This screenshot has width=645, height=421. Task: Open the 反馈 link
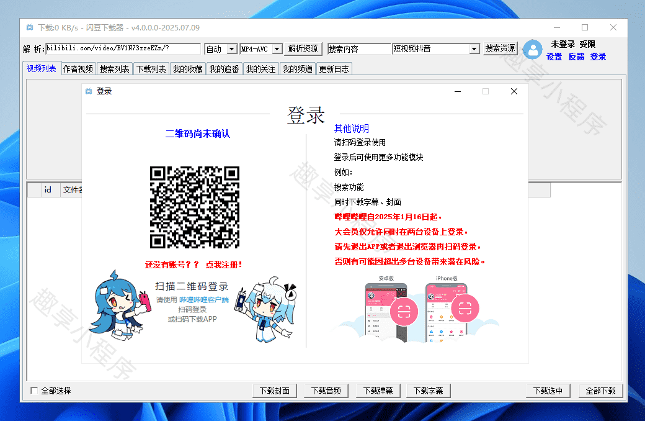click(576, 57)
